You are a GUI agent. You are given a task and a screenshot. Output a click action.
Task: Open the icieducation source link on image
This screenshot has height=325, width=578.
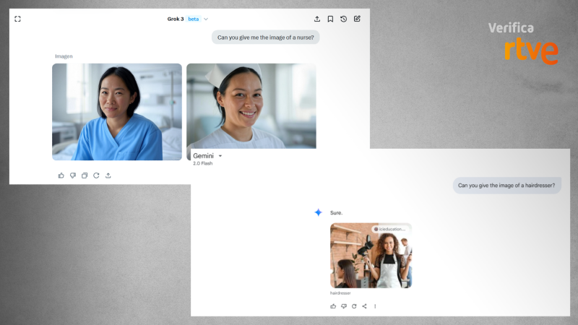[x=391, y=229]
